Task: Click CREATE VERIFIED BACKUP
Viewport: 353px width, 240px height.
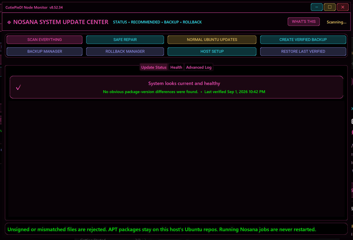Action: pos(303,40)
